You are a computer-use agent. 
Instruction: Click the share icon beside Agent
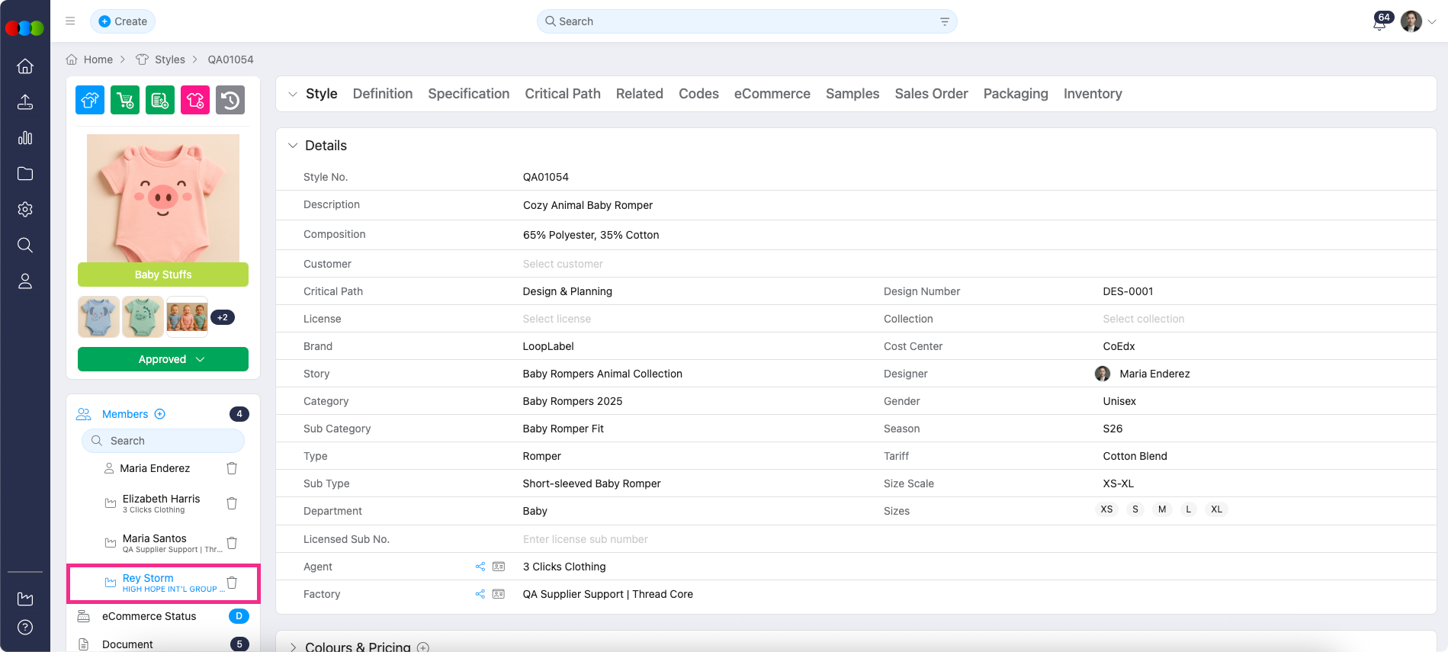[480, 567]
